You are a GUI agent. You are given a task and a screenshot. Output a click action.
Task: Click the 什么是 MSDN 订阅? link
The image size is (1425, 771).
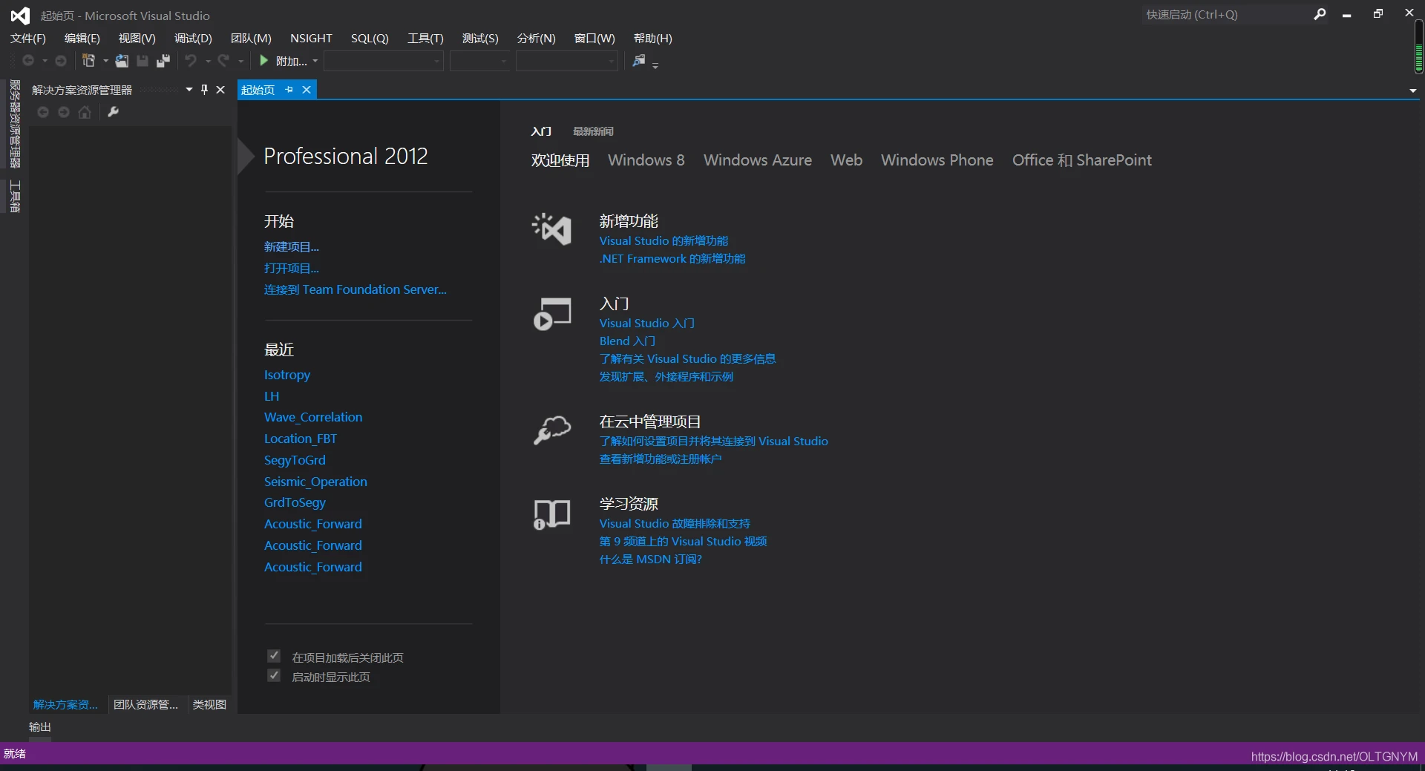651,560
